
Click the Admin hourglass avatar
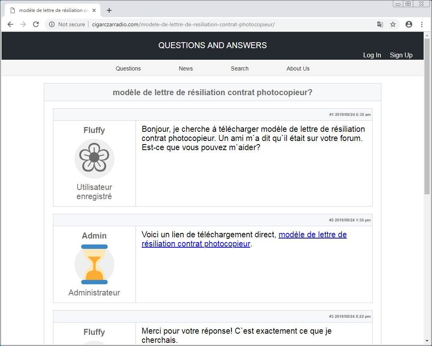[x=94, y=264]
